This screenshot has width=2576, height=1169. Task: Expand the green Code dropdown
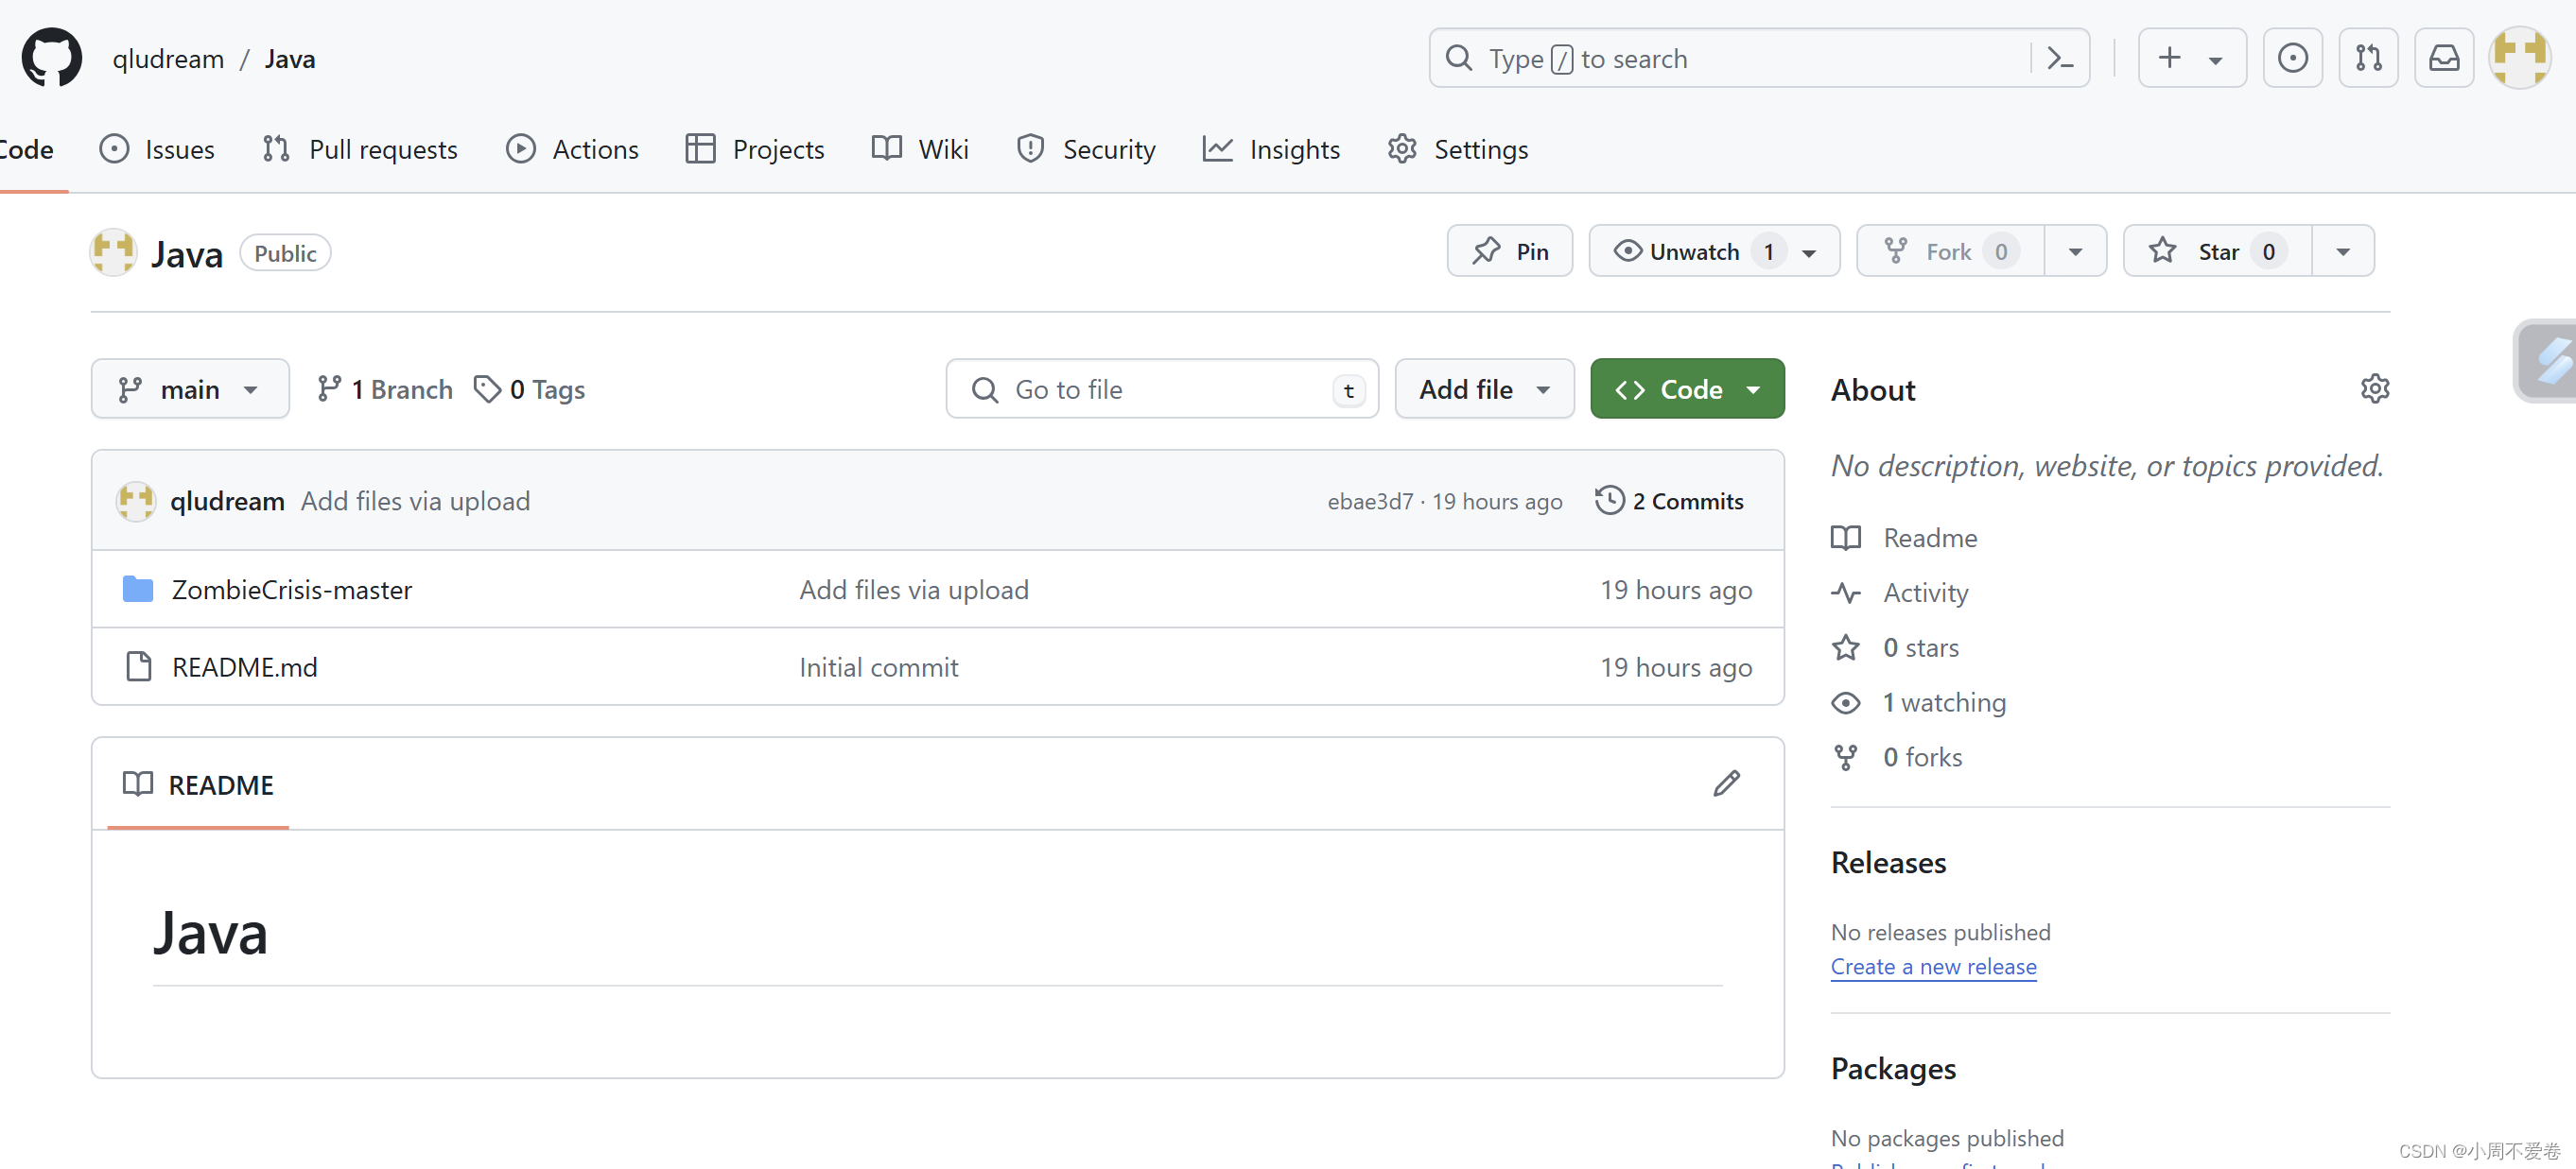(1687, 389)
